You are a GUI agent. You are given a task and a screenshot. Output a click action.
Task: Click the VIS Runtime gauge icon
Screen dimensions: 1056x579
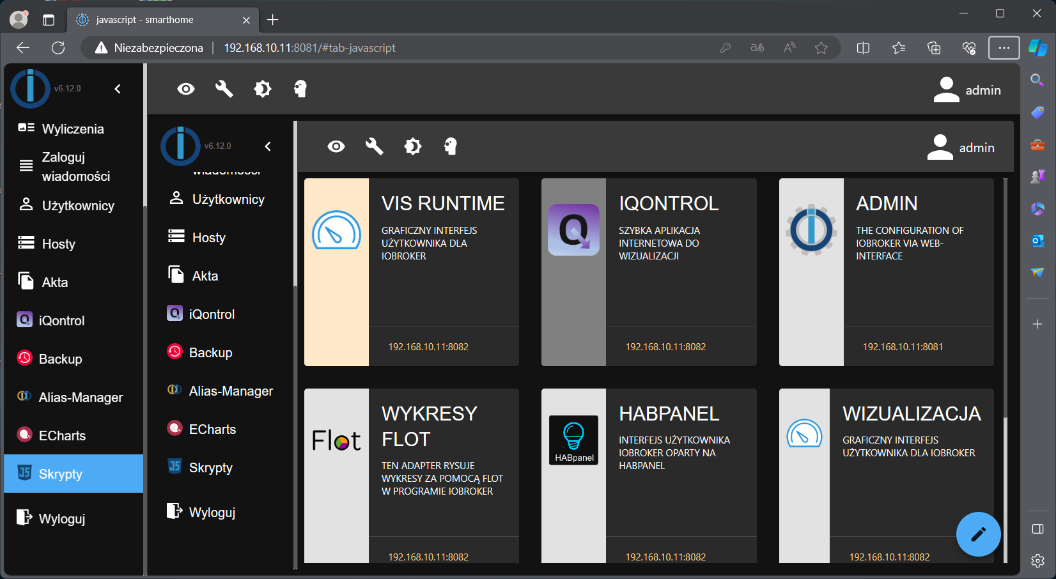[336, 229]
